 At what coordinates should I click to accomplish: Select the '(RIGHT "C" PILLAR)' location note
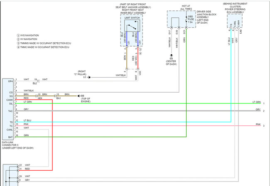[80, 73]
